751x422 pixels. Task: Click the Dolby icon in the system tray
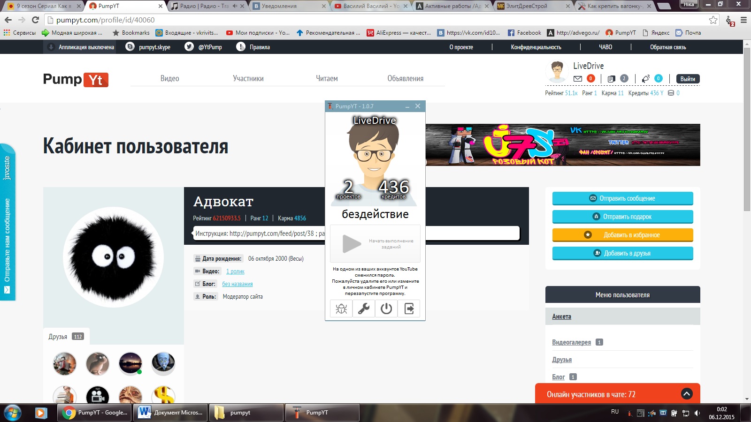663,413
